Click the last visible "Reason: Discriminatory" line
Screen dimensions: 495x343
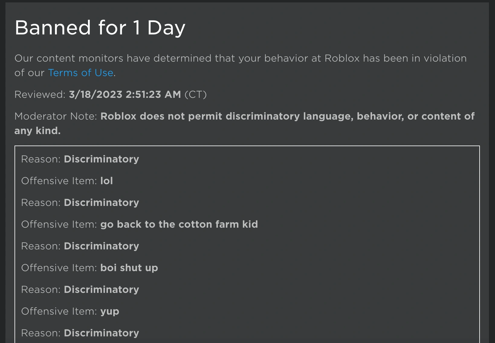(x=80, y=333)
